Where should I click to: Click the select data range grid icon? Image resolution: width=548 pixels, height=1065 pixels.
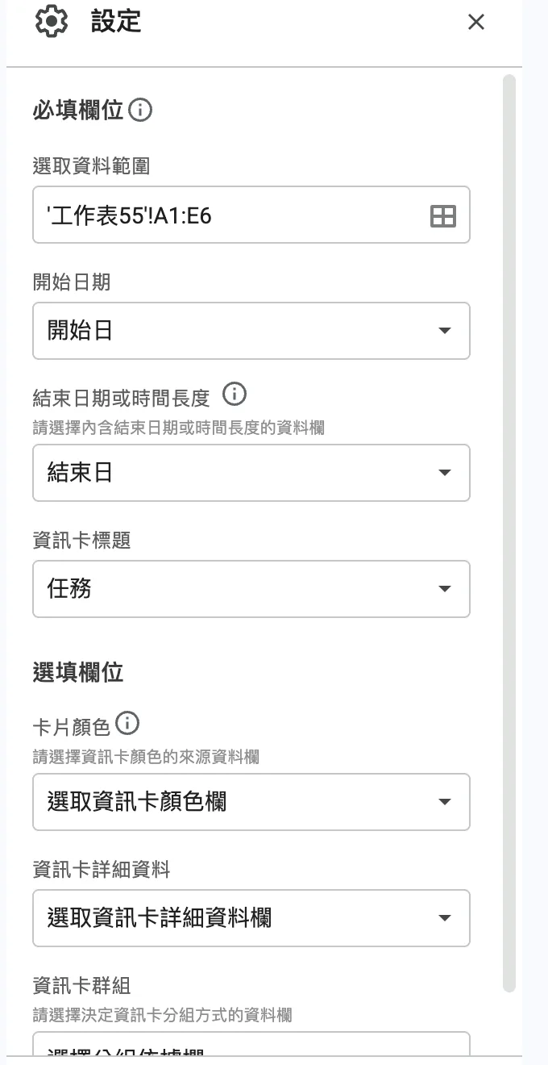[x=443, y=215]
